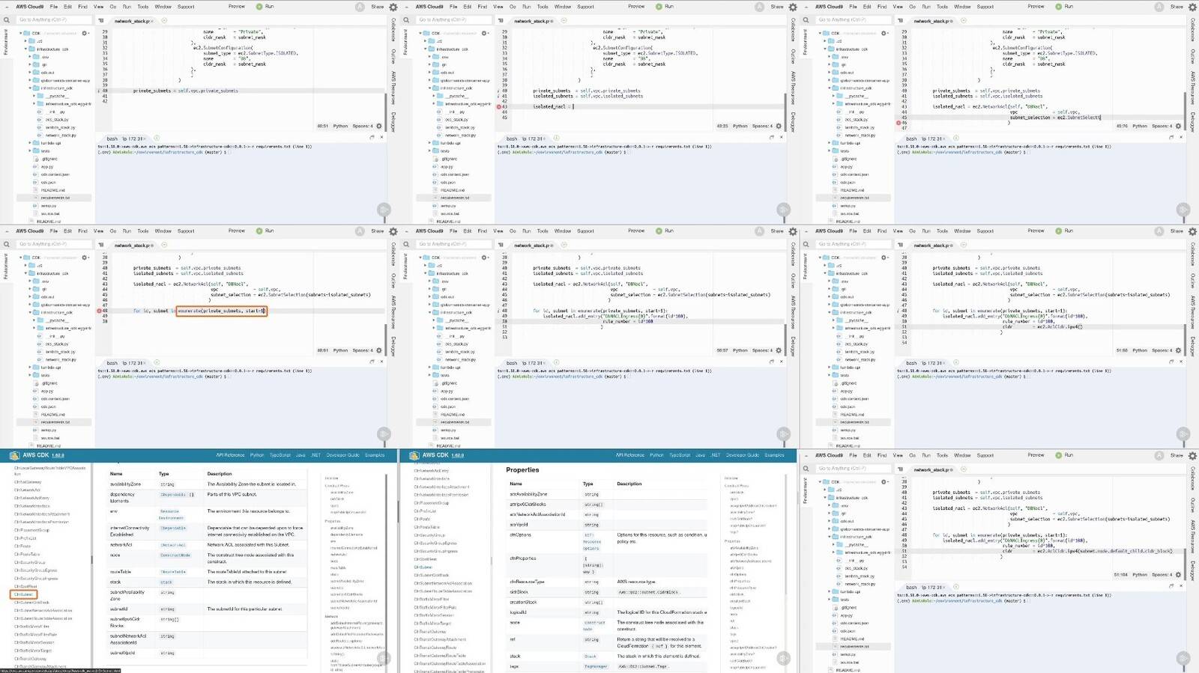
Task: Select cdk.json in the 51:104 window's file tree
Action: coord(848,631)
